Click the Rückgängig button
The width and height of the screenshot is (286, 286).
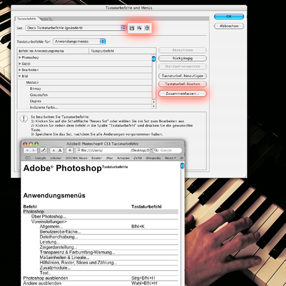[x=182, y=59]
